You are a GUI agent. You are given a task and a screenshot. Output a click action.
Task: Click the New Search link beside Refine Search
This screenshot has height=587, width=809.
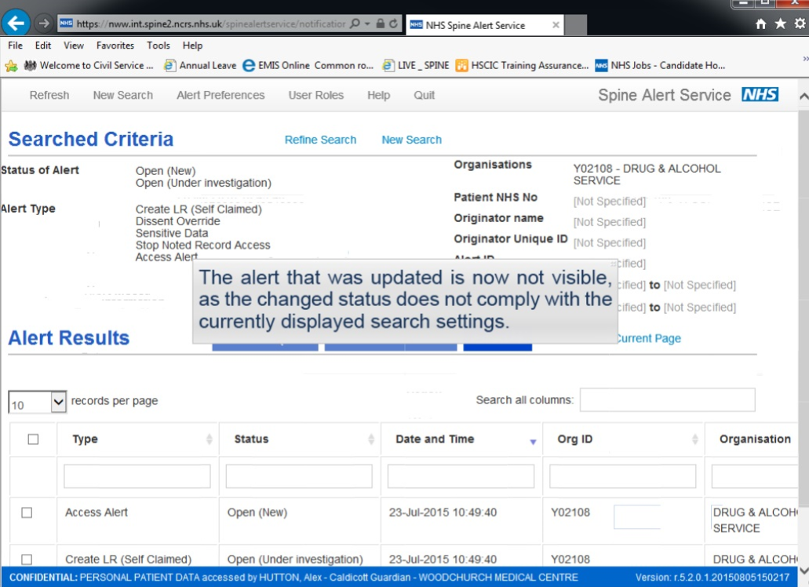412,140
